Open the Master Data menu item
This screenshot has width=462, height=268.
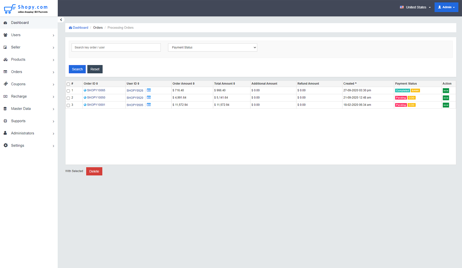pyautogui.click(x=29, y=109)
